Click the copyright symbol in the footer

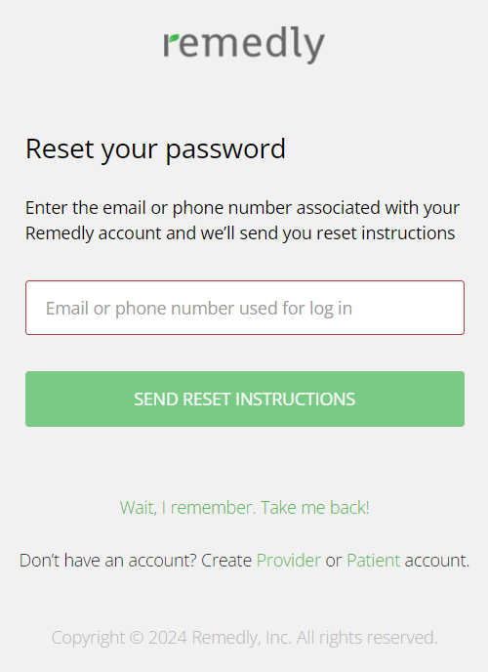pyautogui.click(x=137, y=638)
